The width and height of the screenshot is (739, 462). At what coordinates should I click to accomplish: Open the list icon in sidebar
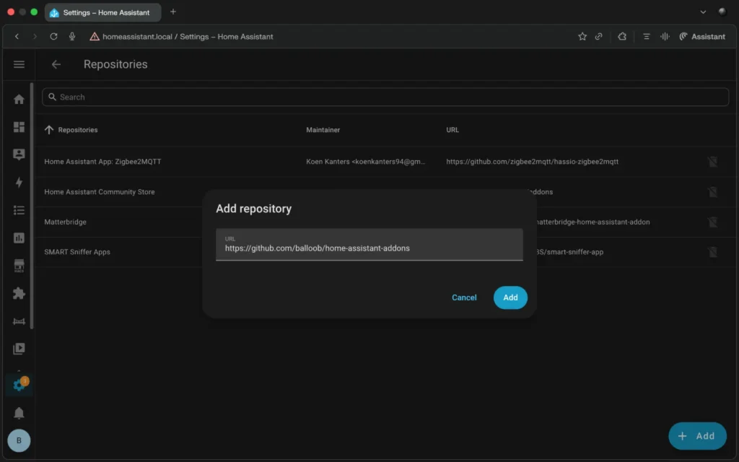(19, 210)
